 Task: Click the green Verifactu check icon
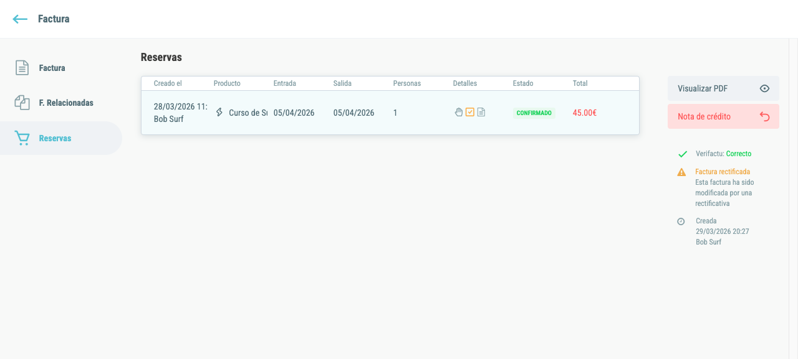tap(683, 154)
